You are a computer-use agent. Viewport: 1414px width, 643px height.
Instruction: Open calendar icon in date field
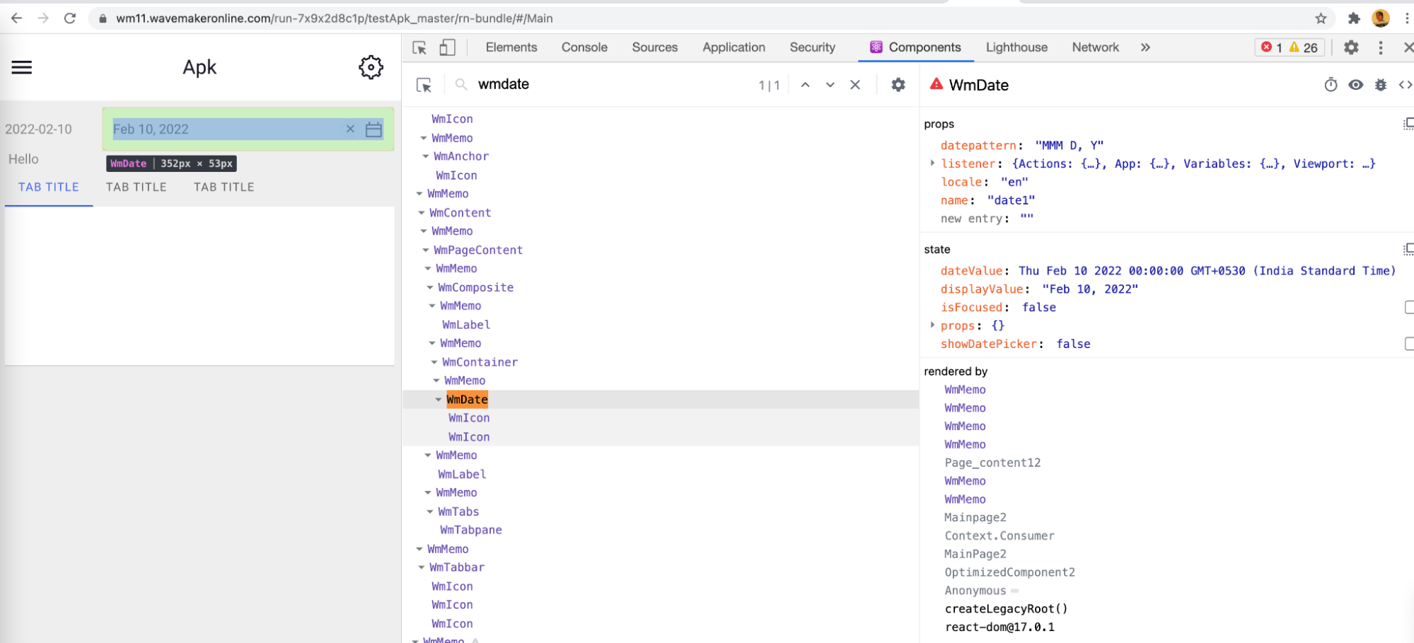coord(373,129)
